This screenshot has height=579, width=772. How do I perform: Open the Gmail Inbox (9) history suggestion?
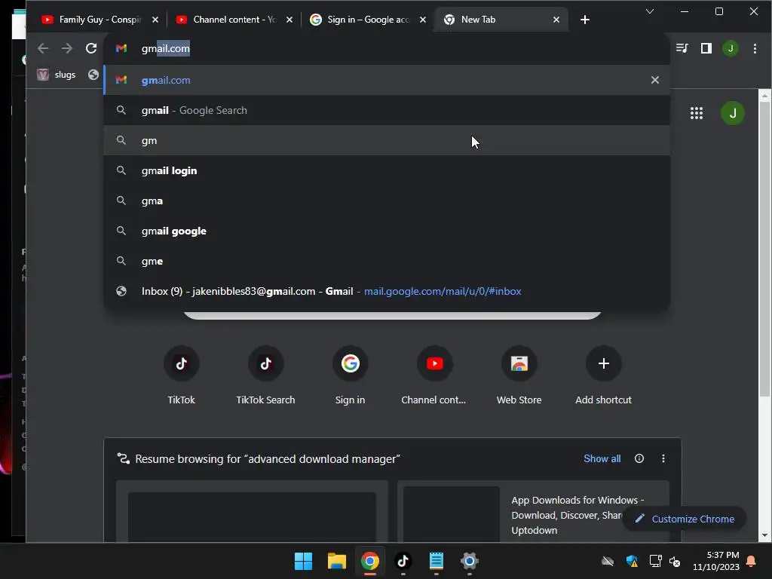pos(387,291)
